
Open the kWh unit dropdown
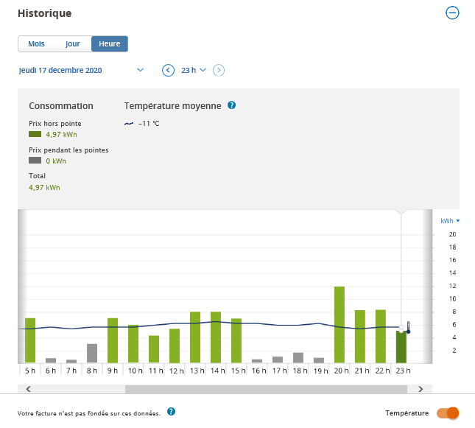(x=449, y=220)
